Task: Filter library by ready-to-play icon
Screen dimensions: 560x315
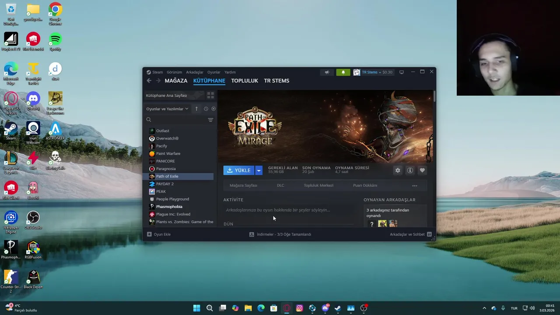Action: pos(213,109)
